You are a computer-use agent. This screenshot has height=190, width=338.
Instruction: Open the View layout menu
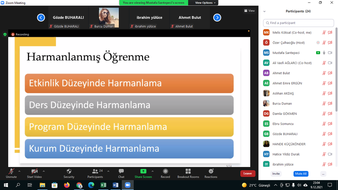pos(250,11)
